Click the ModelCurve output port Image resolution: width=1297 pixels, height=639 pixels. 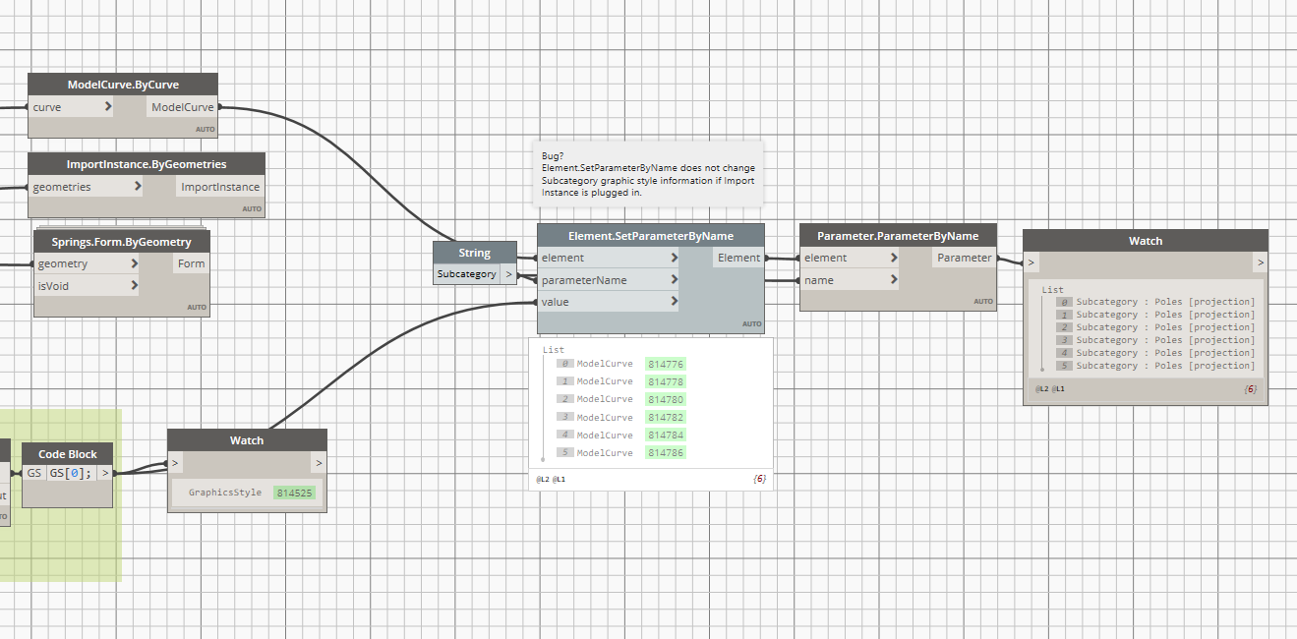click(182, 107)
